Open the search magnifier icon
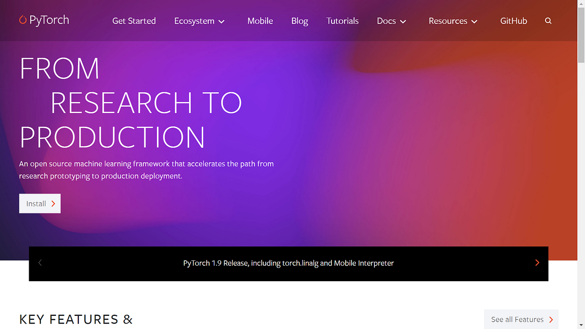Viewport: 585px width, 329px height. point(548,20)
